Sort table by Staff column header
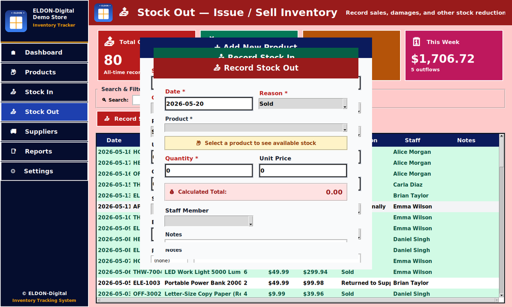Viewport: 512px width, 307px height. pyautogui.click(x=412, y=140)
